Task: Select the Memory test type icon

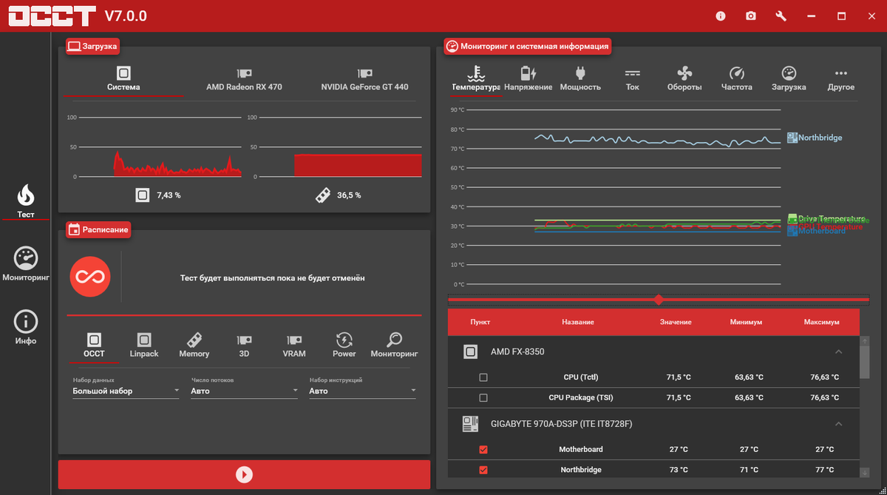Action: pyautogui.click(x=194, y=343)
